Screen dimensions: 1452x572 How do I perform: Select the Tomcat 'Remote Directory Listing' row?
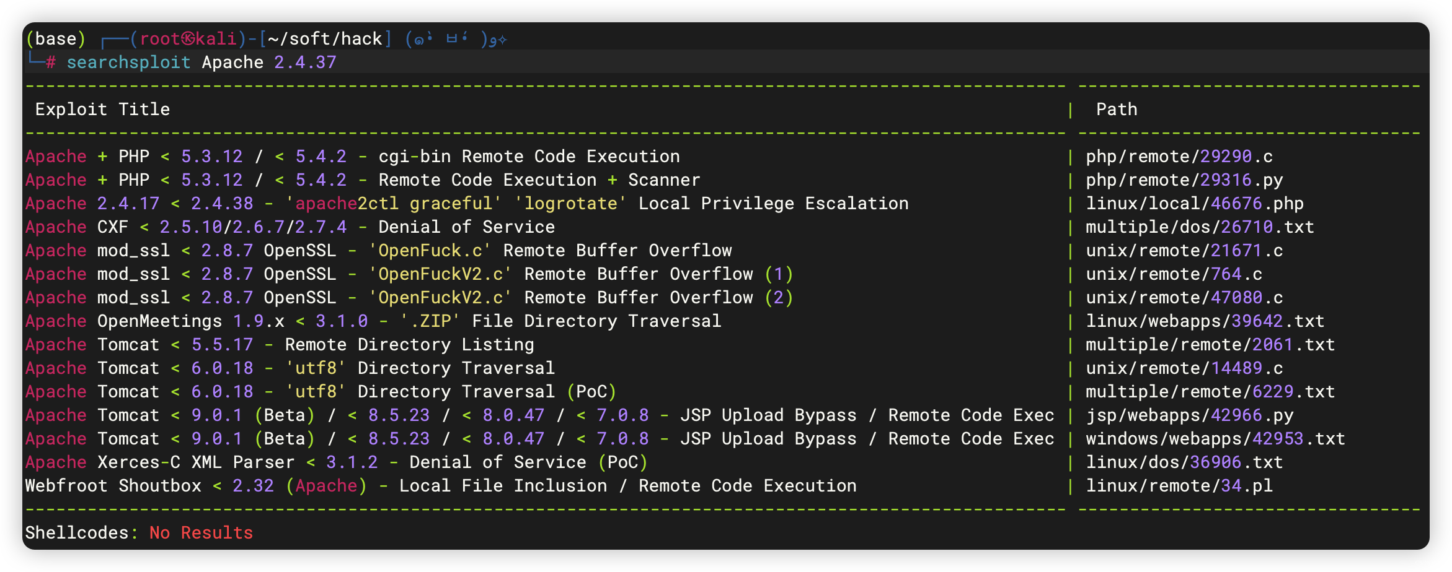[280, 345]
